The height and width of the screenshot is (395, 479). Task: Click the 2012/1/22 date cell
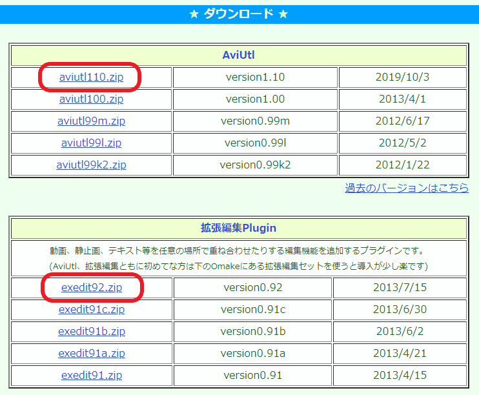[402, 165]
